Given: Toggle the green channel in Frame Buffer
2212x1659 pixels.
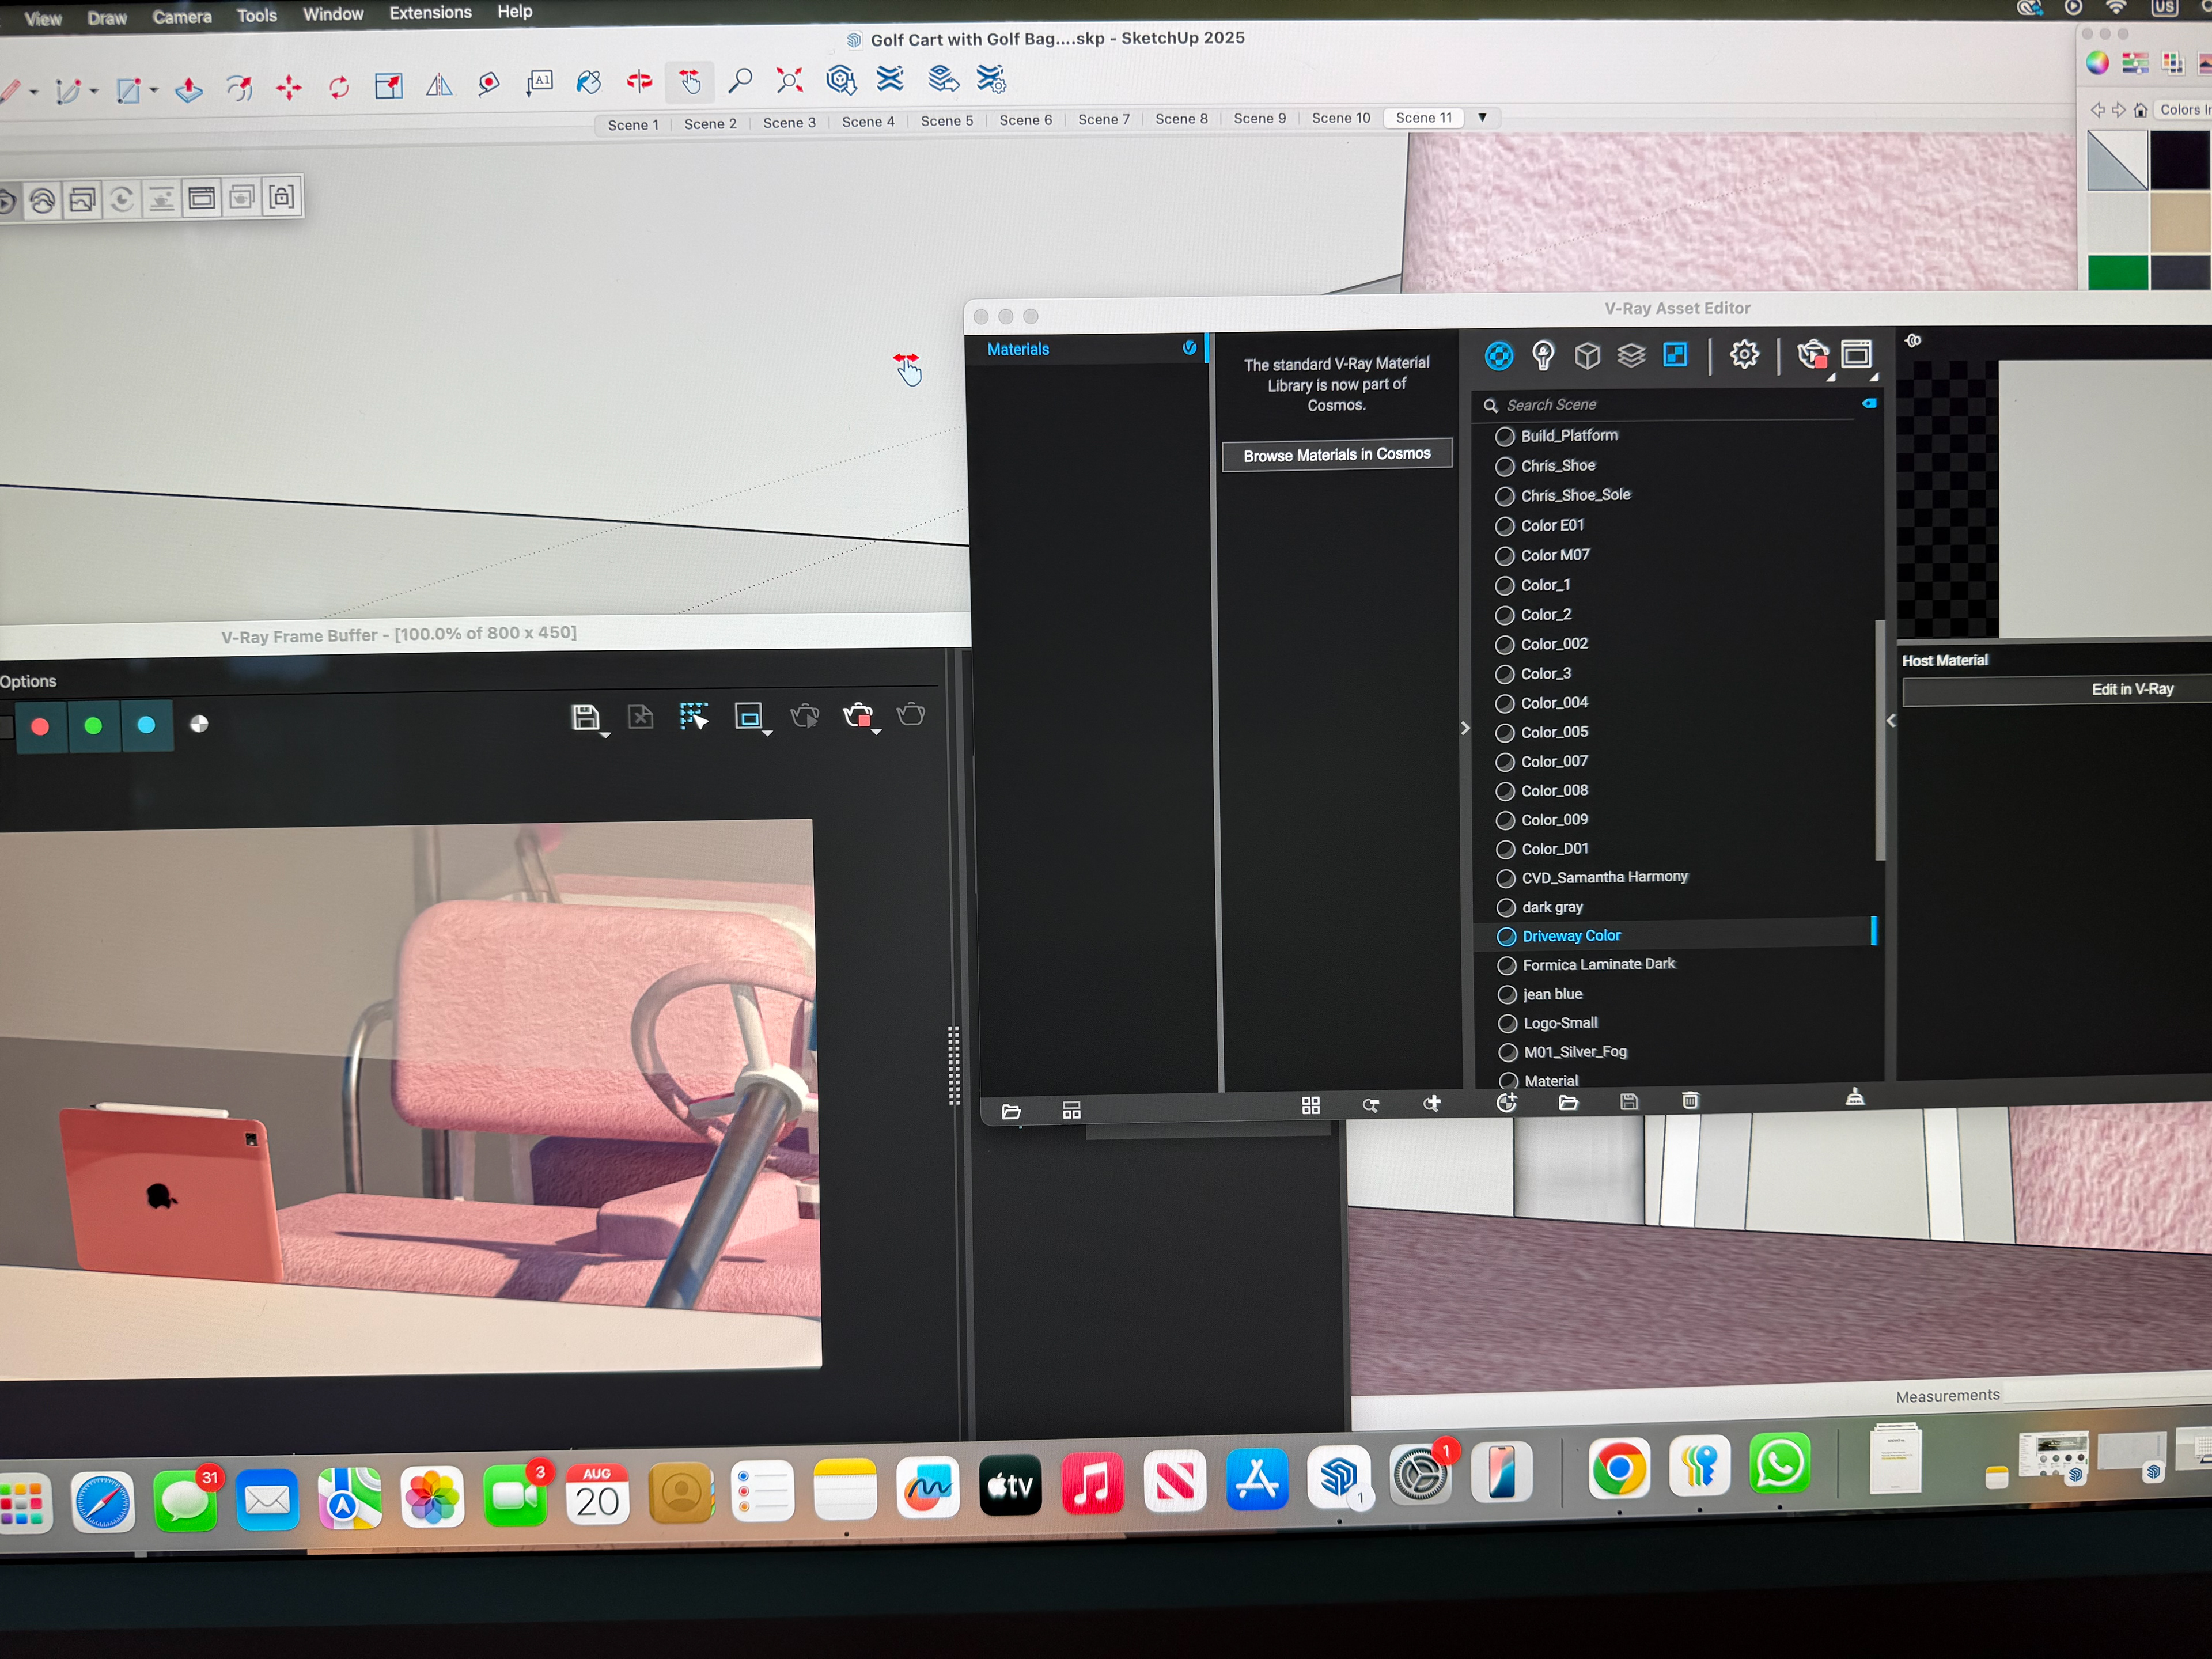Looking at the screenshot, I should tap(93, 725).
